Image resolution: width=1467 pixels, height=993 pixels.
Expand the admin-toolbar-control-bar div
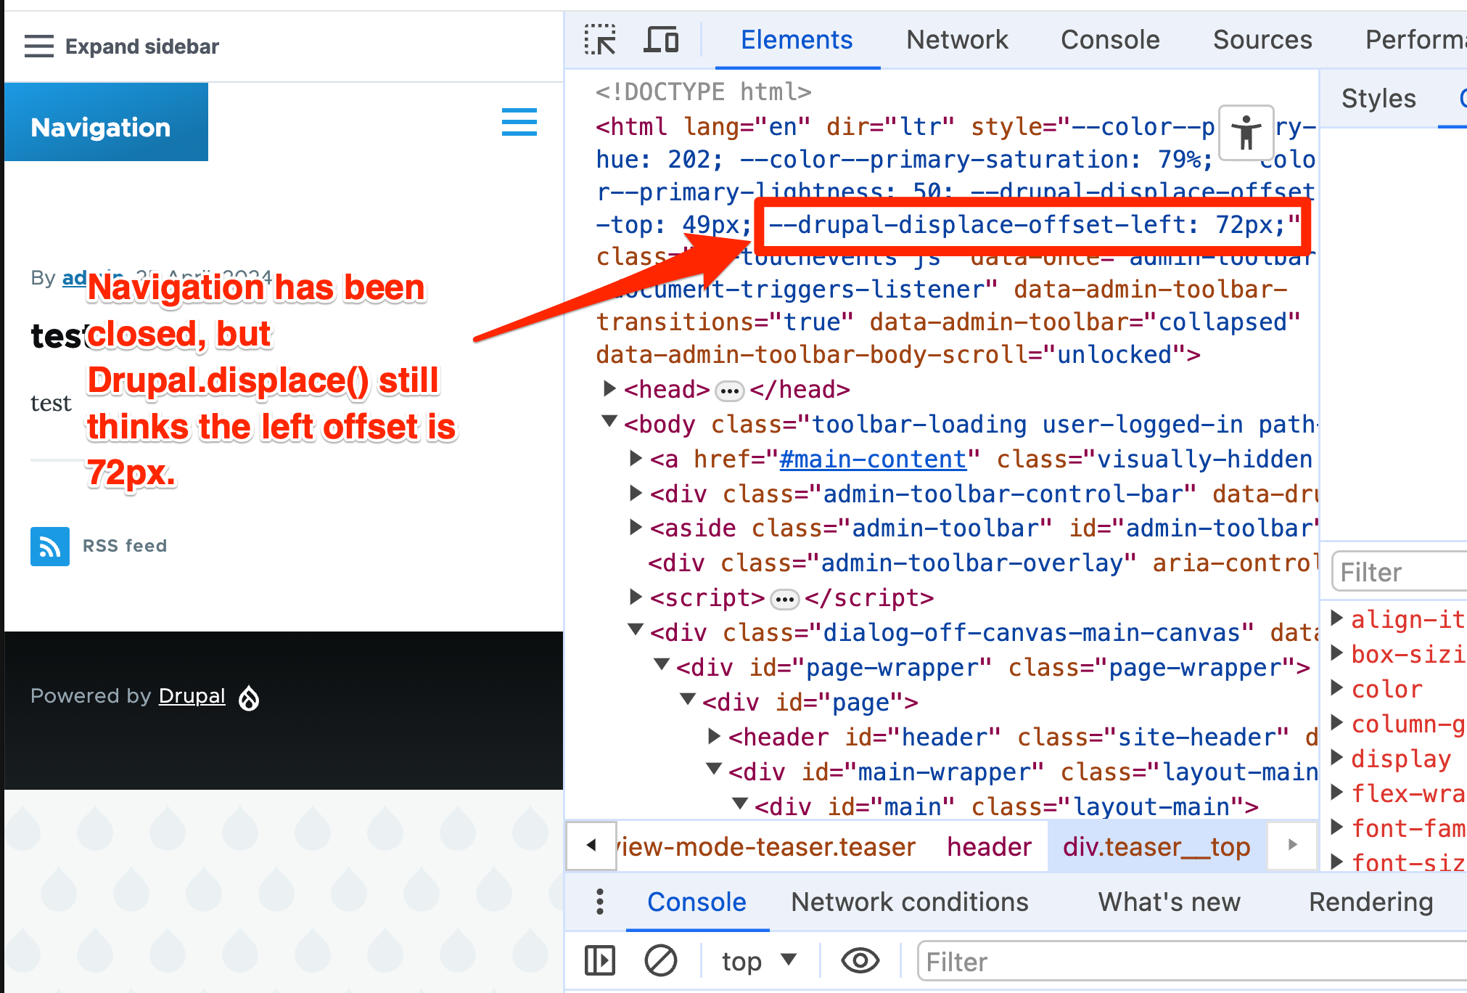(636, 494)
